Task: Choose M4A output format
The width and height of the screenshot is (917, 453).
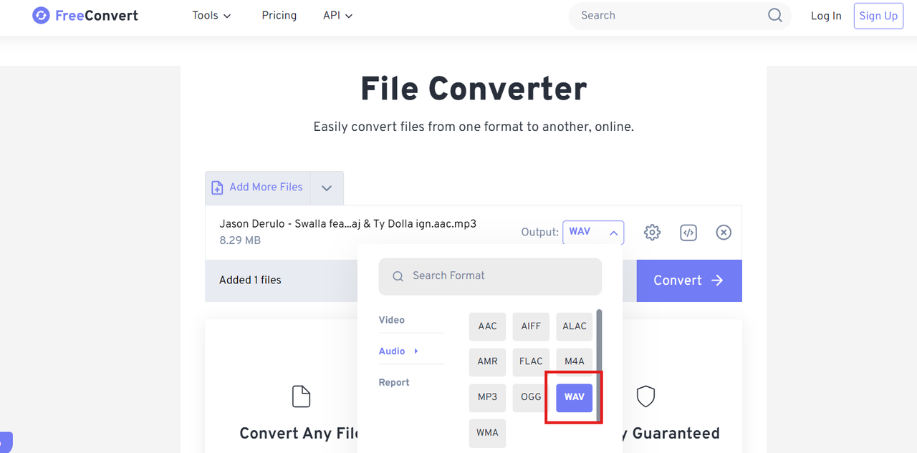Action: pos(575,361)
